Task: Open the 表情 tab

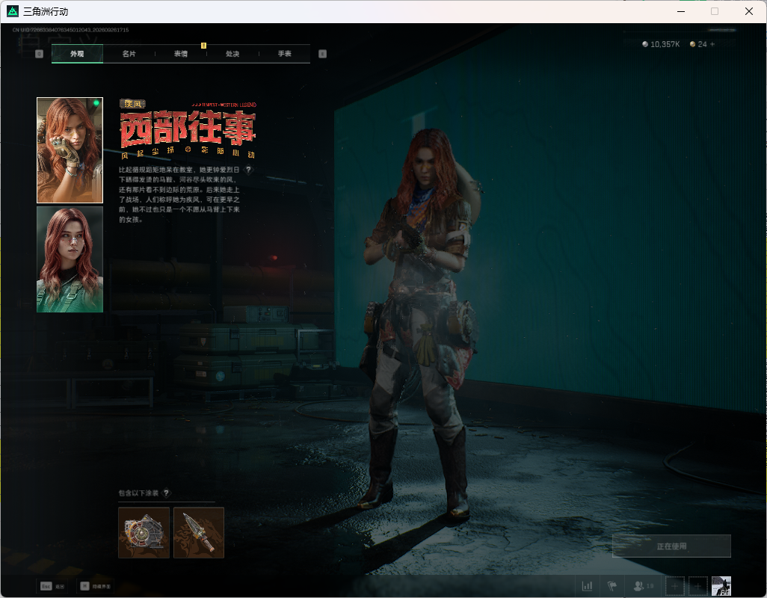Action: click(x=181, y=54)
